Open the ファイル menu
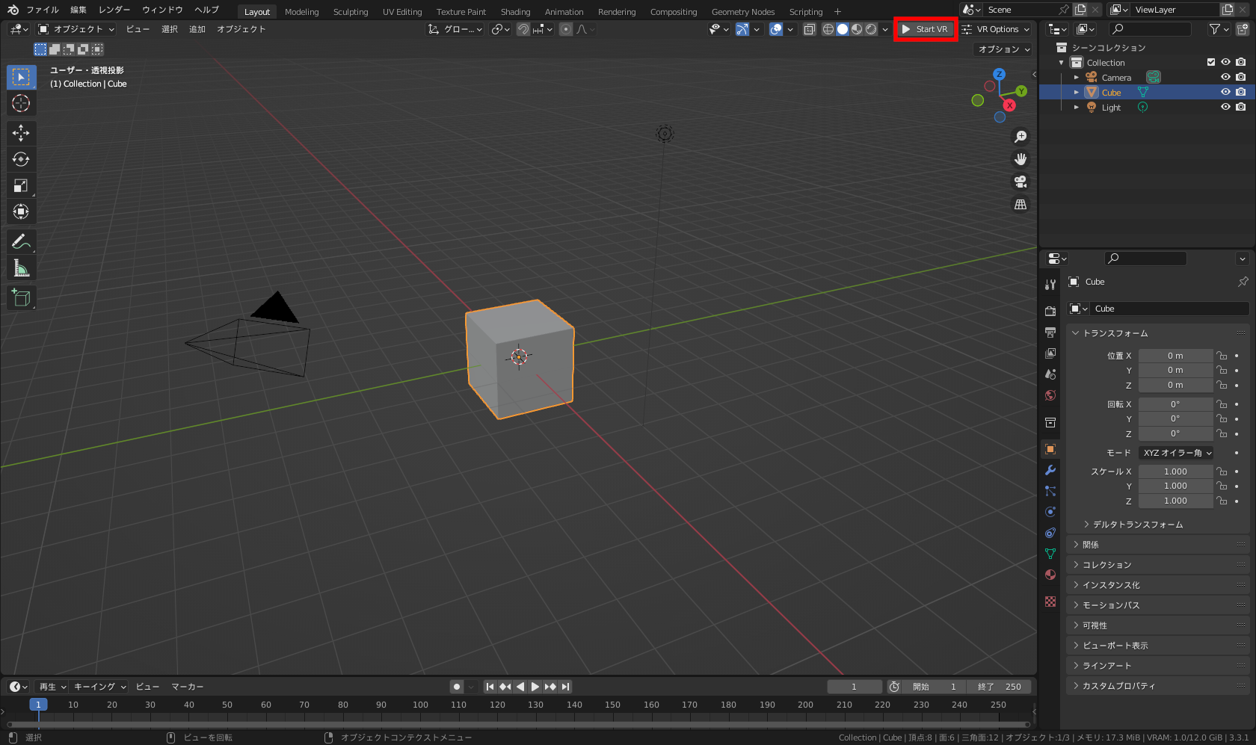This screenshot has width=1256, height=745. click(43, 10)
